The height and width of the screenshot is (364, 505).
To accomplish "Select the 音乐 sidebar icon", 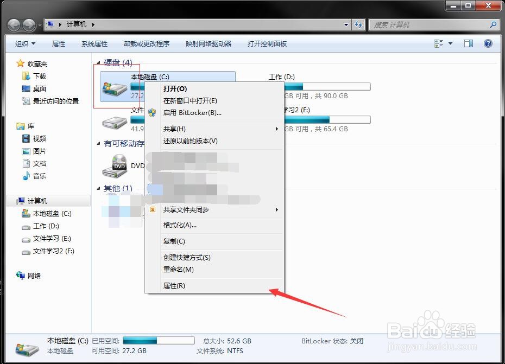I will click(x=27, y=176).
